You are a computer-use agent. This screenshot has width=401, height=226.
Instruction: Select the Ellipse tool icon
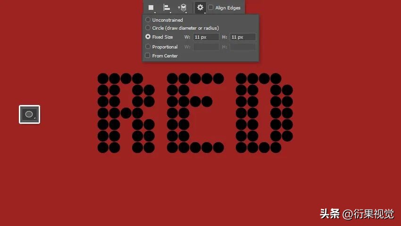(29, 114)
